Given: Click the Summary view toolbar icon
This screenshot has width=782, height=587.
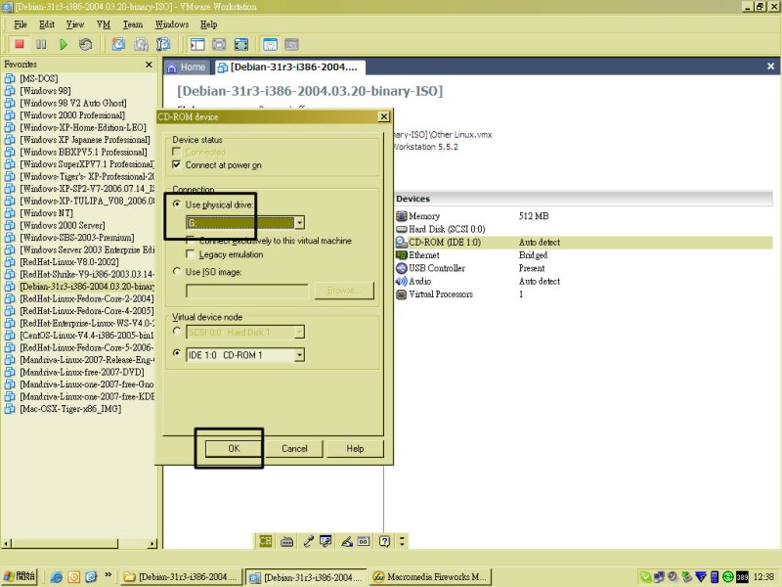Looking at the screenshot, I should coord(270,44).
